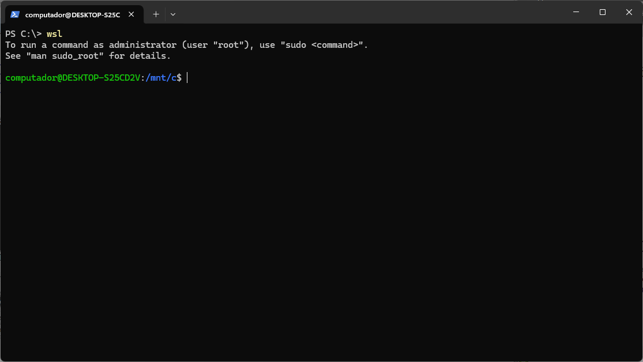Viewport: 643px width, 362px height.
Task: Close the Windows Terminal window
Action: click(629, 12)
